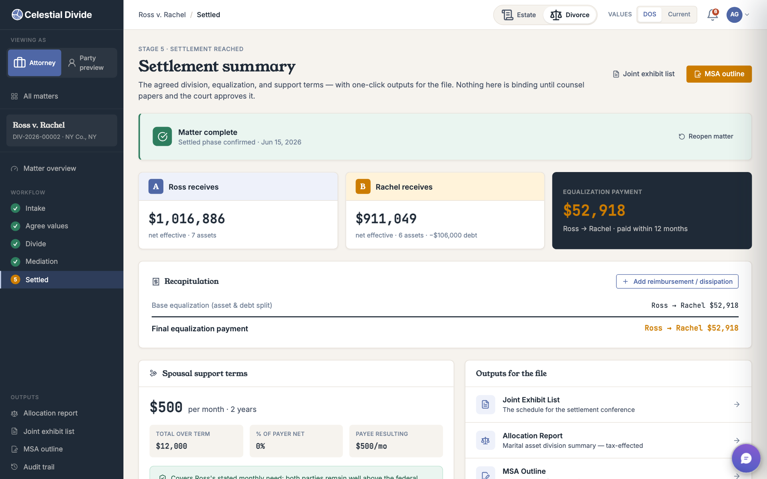
Task: Click the Recapitulation ledger icon
Action: click(156, 281)
